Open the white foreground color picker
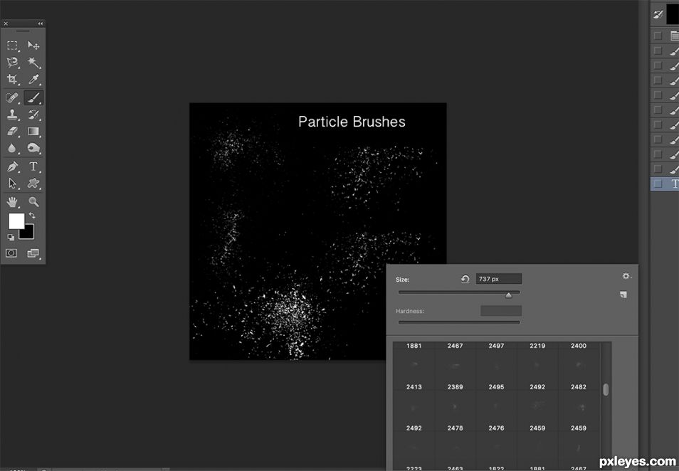 tap(16, 221)
